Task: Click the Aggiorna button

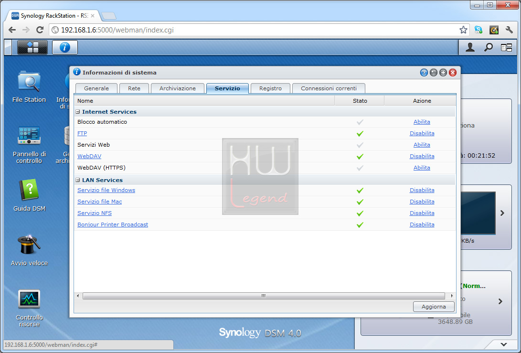Action: [x=434, y=307]
